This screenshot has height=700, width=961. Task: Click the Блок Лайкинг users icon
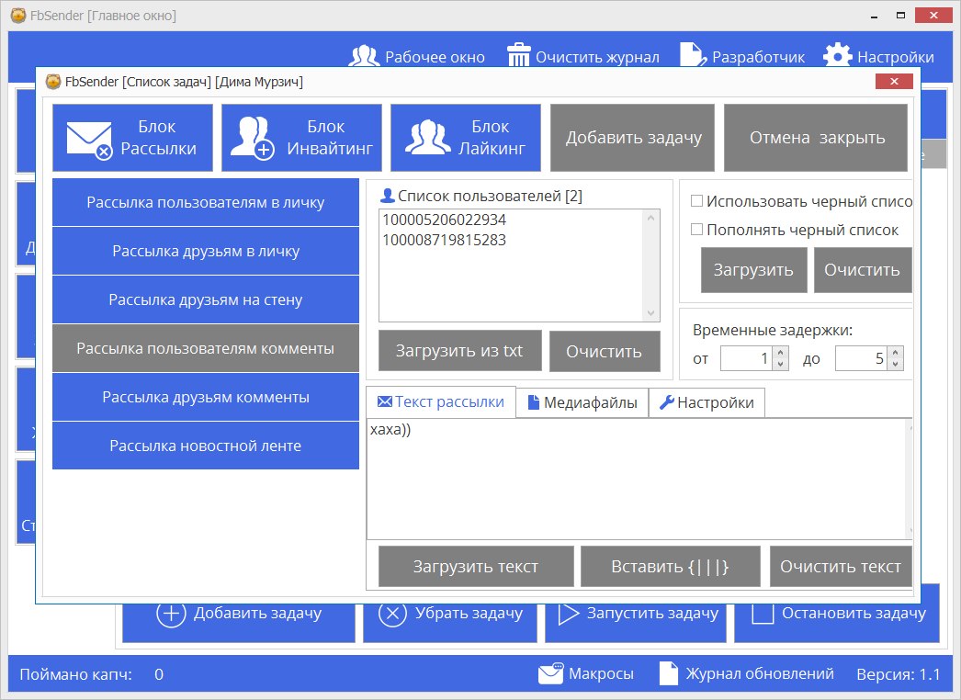point(427,138)
